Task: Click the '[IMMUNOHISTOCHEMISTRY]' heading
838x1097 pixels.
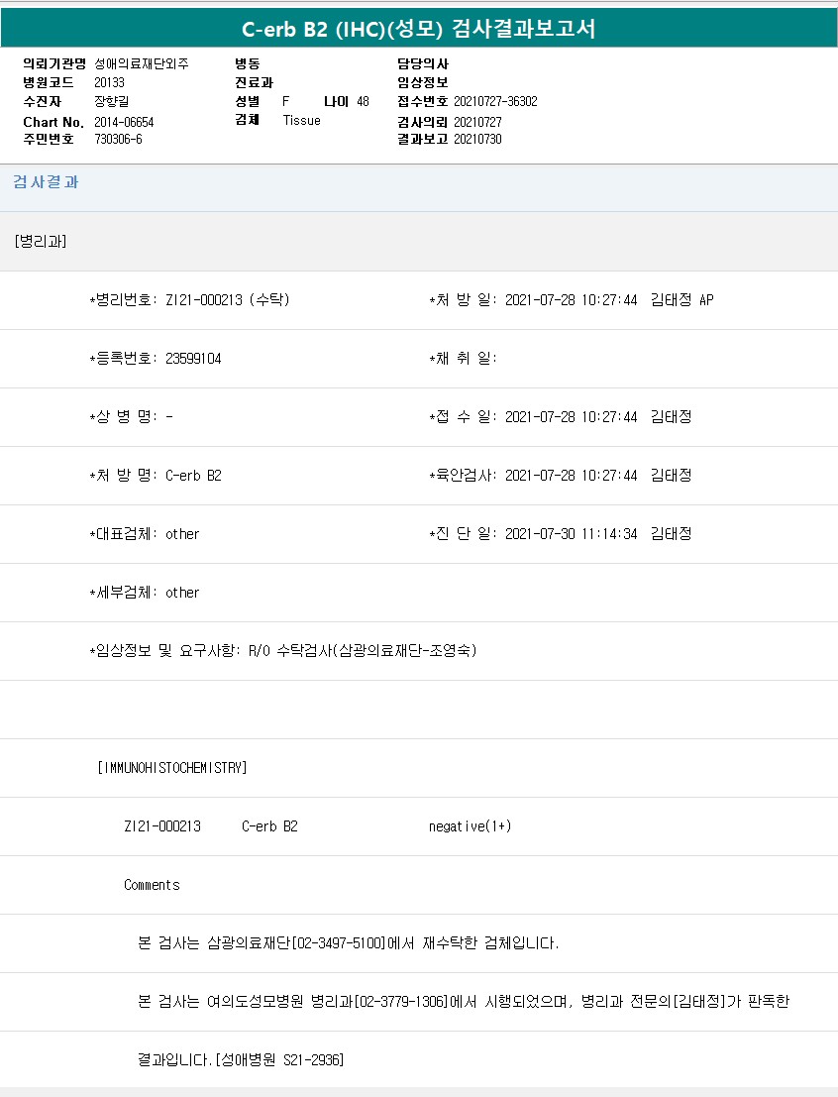Action: click(172, 768)
